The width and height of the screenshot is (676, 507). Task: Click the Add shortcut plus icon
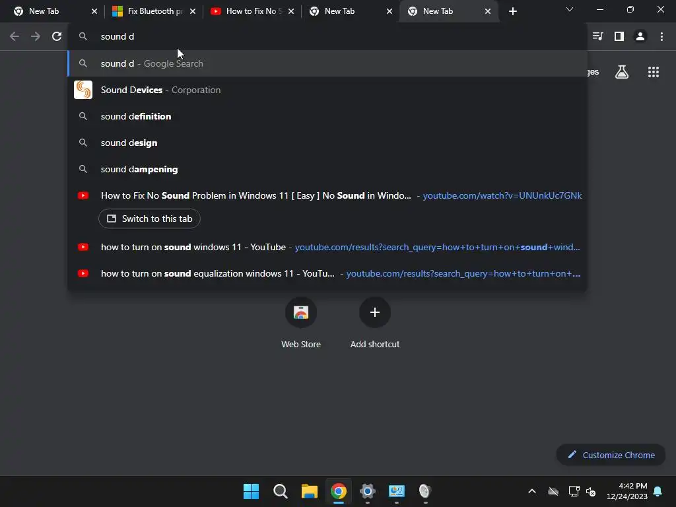[375, 312]
